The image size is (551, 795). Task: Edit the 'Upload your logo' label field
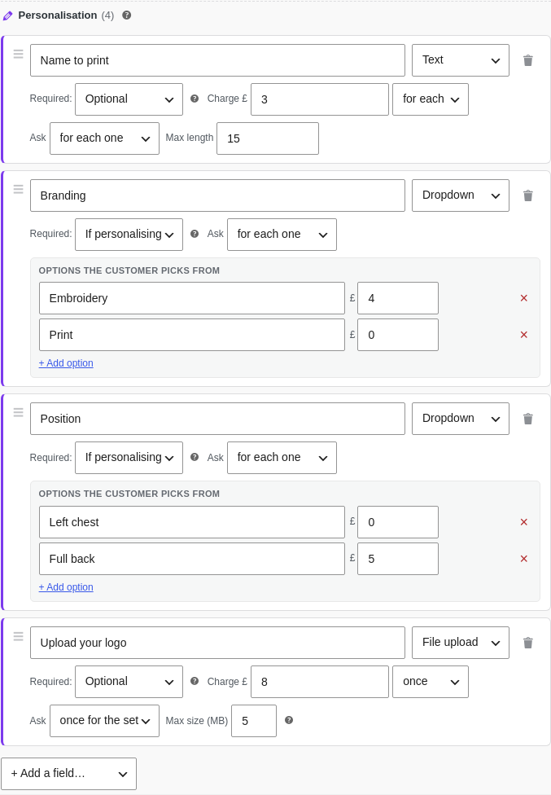217,643
